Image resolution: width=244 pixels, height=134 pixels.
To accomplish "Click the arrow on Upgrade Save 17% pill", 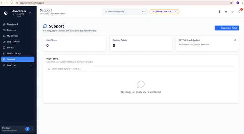I will click(x=175, y=11).
